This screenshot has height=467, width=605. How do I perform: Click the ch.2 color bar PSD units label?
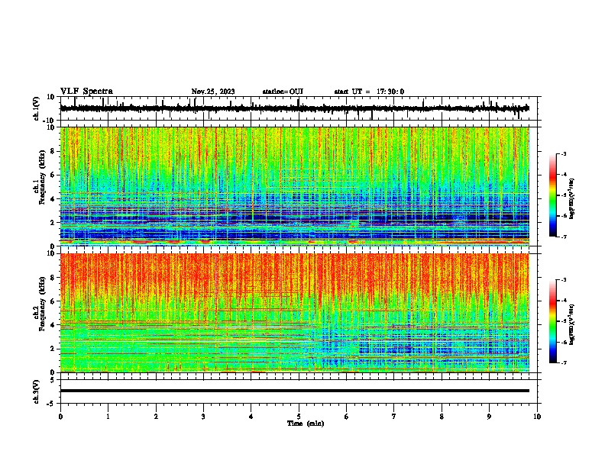pos(571,324)
